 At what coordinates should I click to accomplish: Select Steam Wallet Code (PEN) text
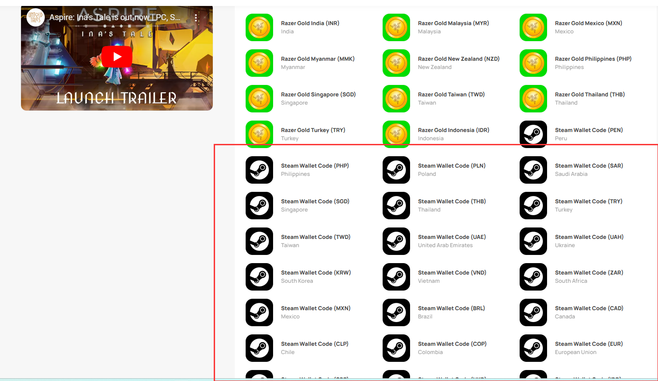click(589, 130)
